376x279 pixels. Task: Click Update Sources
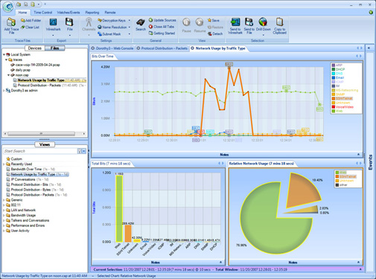162,20
